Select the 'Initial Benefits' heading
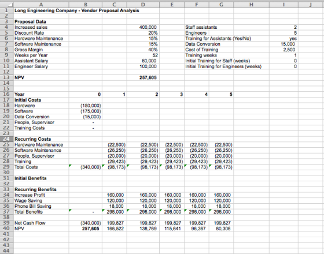This screenshot has width=324, height=254. coord(30,178)
